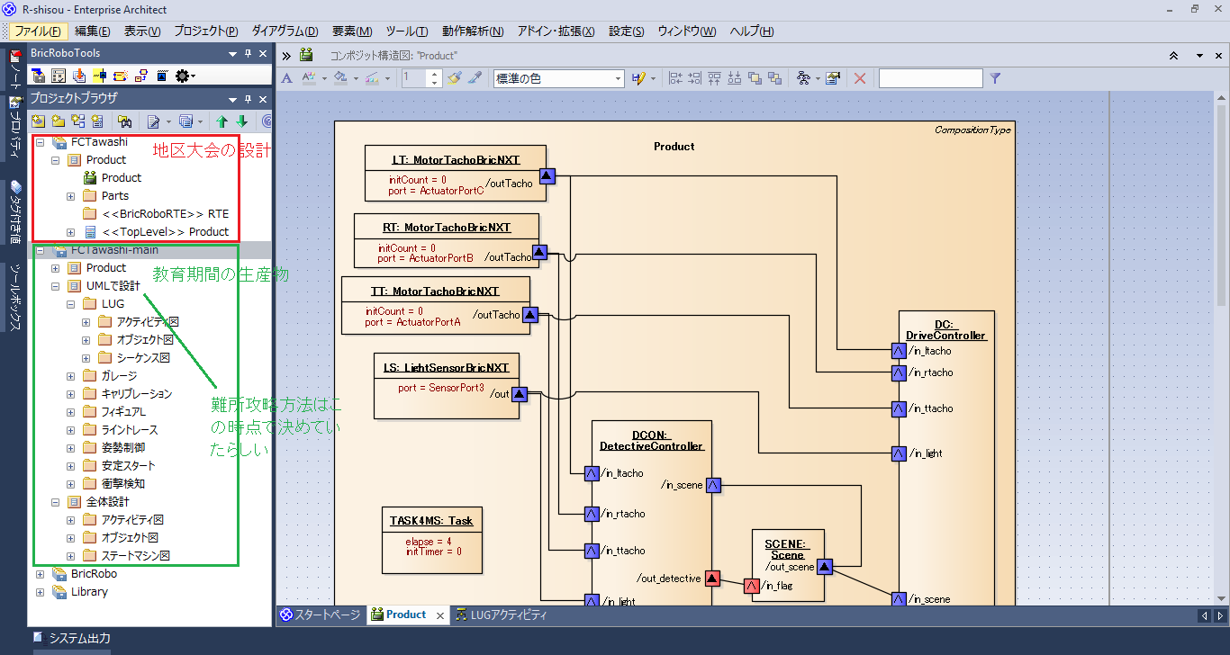Toggle auto-hide pin on BricRoboTools panel
1230x655 pixels.
pos(249,54)
